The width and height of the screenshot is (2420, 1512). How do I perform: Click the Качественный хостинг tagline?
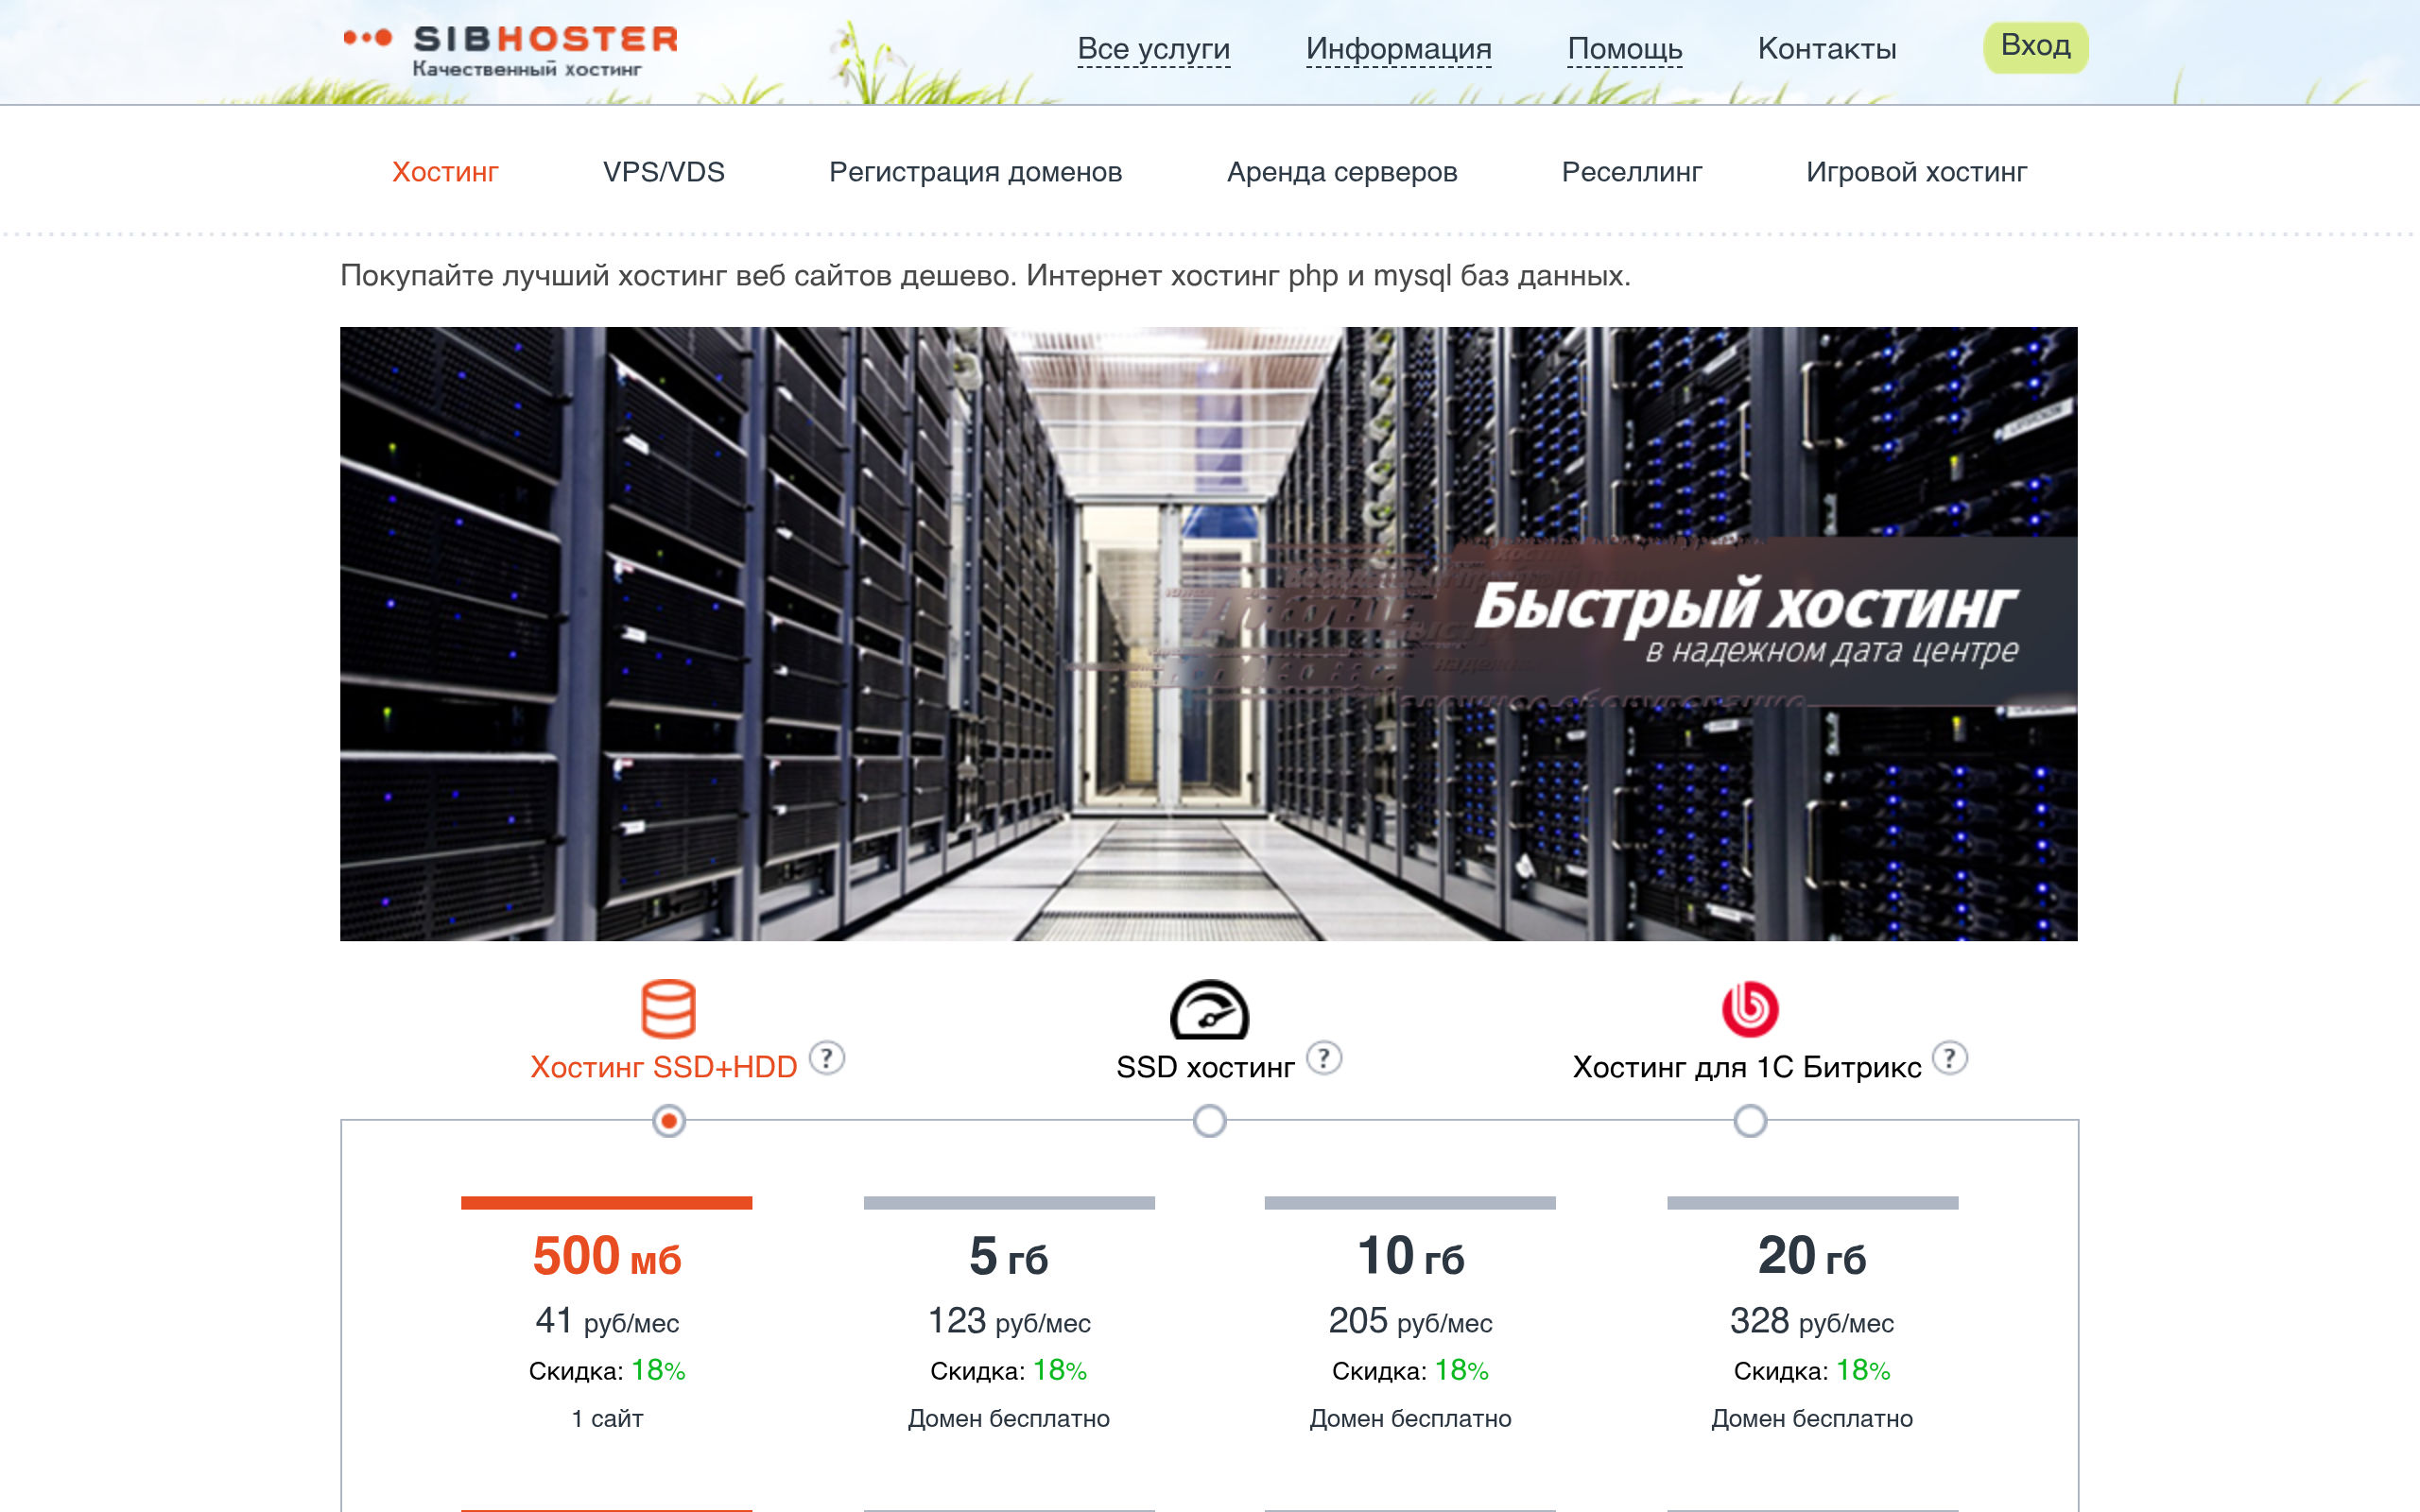pos(527,69)
